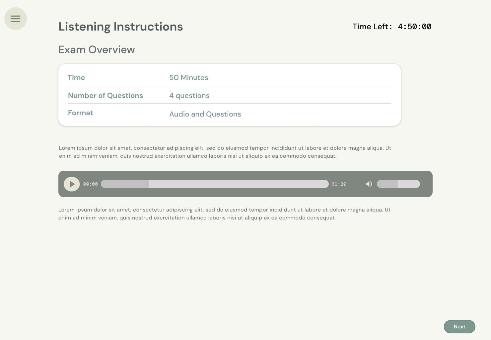Click the '50 Minutes' value
The image size is (491, 340).
(x=188, y=78)
